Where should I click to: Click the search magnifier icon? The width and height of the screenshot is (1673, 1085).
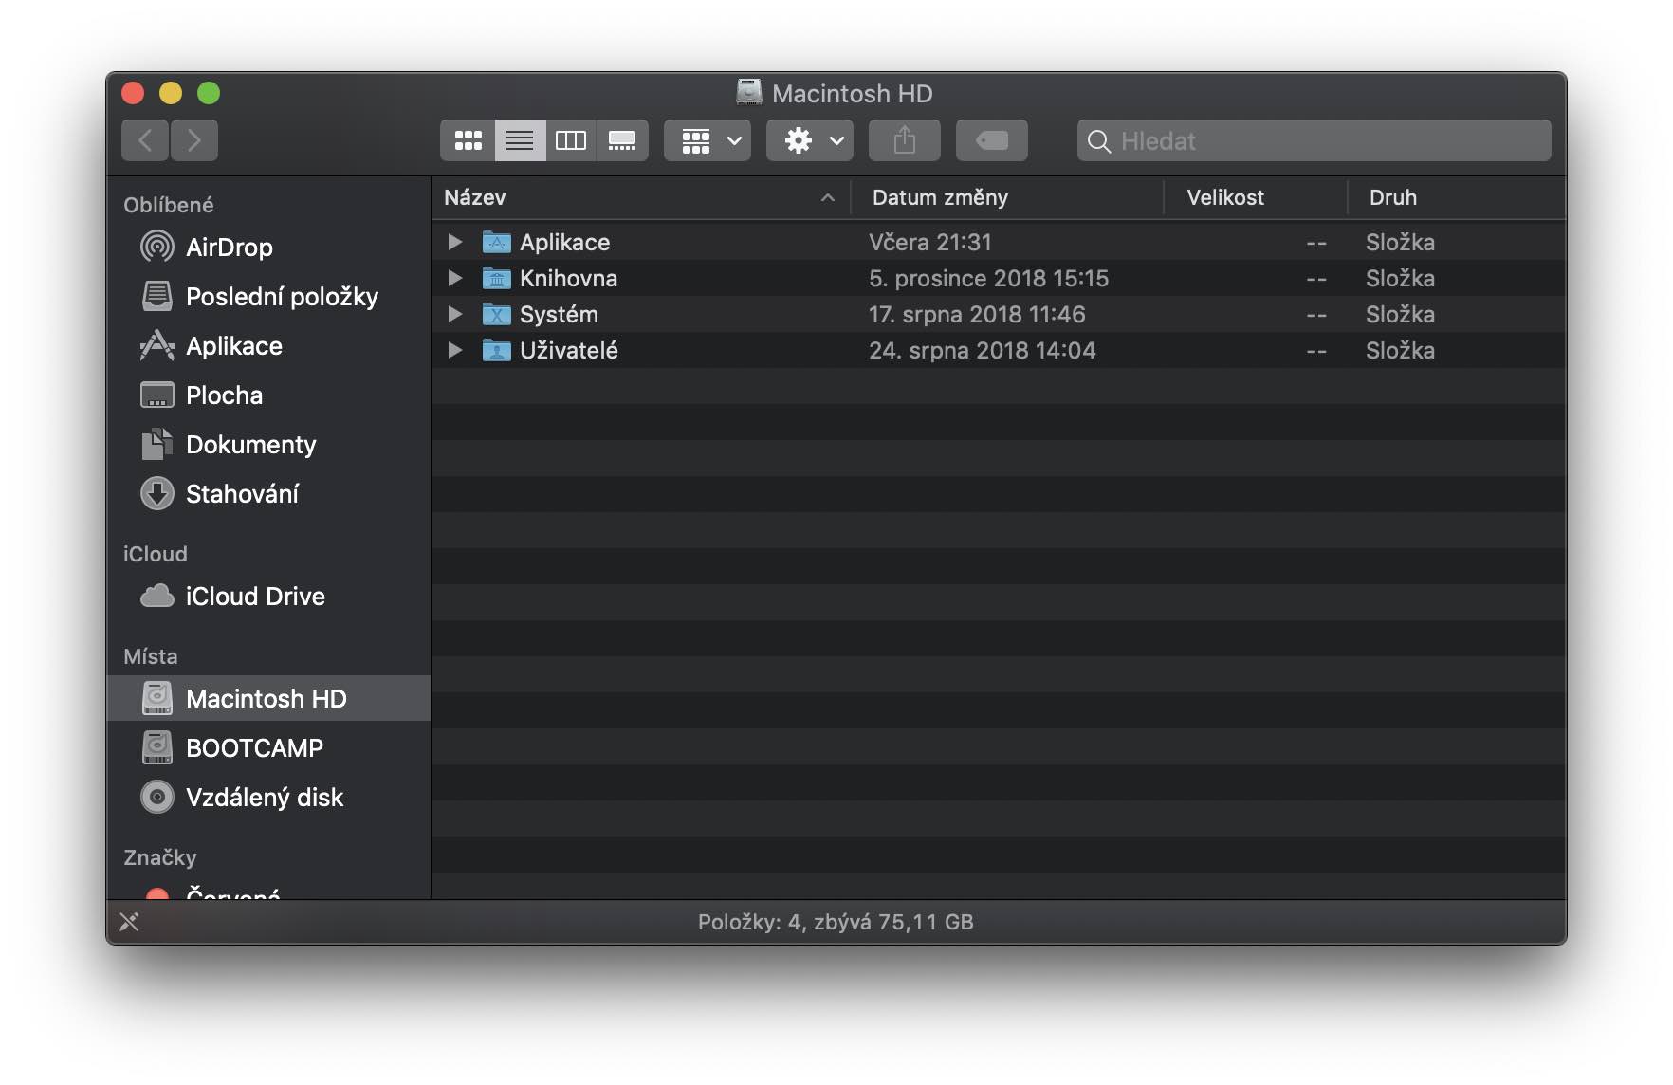tap(1099, 141)
